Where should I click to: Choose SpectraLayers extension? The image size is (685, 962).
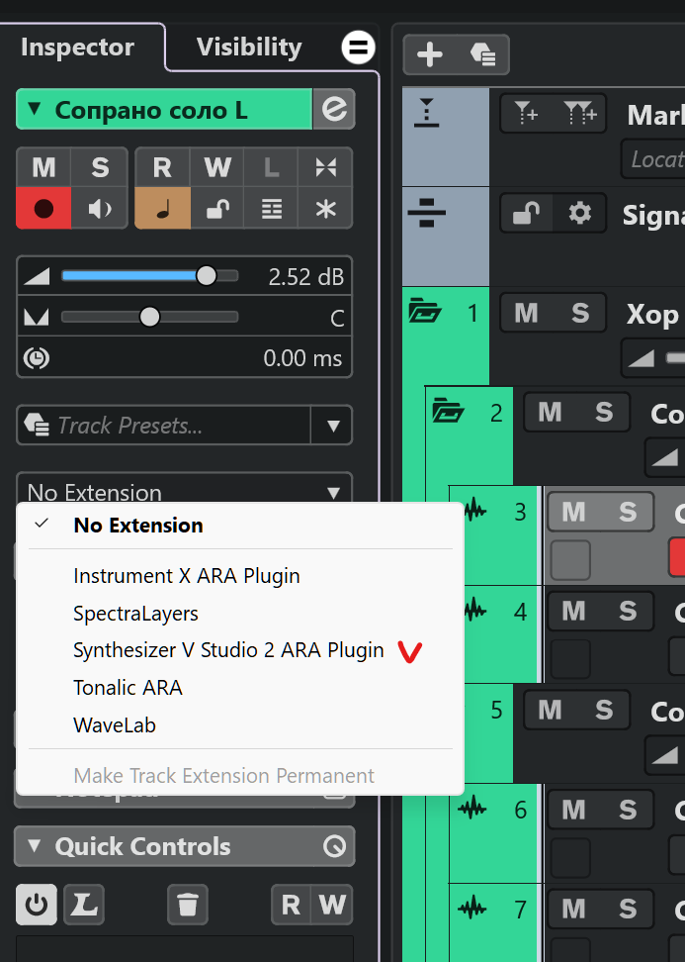coord(135,613)
